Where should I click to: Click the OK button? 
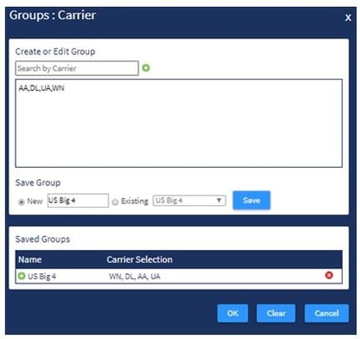pyautogui.click(x=233, y=313)
